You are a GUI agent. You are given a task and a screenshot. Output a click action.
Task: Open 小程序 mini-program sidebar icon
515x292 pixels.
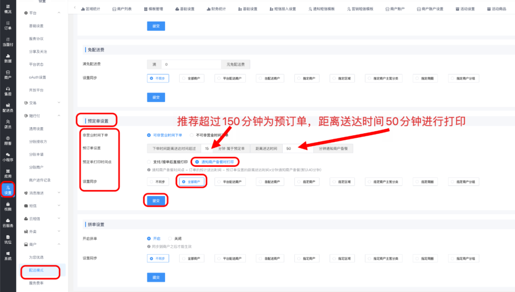click(8, 157)
